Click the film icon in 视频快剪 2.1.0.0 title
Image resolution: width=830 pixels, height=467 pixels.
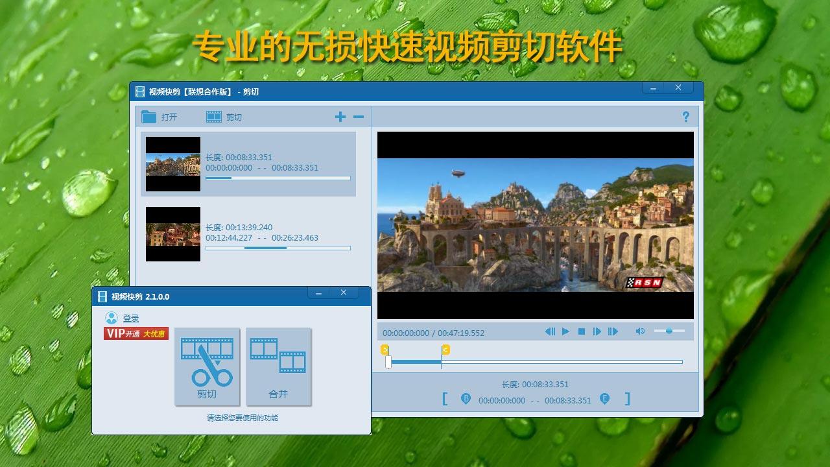(102, 296)
